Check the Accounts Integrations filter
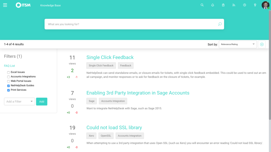 coord(8,77)
